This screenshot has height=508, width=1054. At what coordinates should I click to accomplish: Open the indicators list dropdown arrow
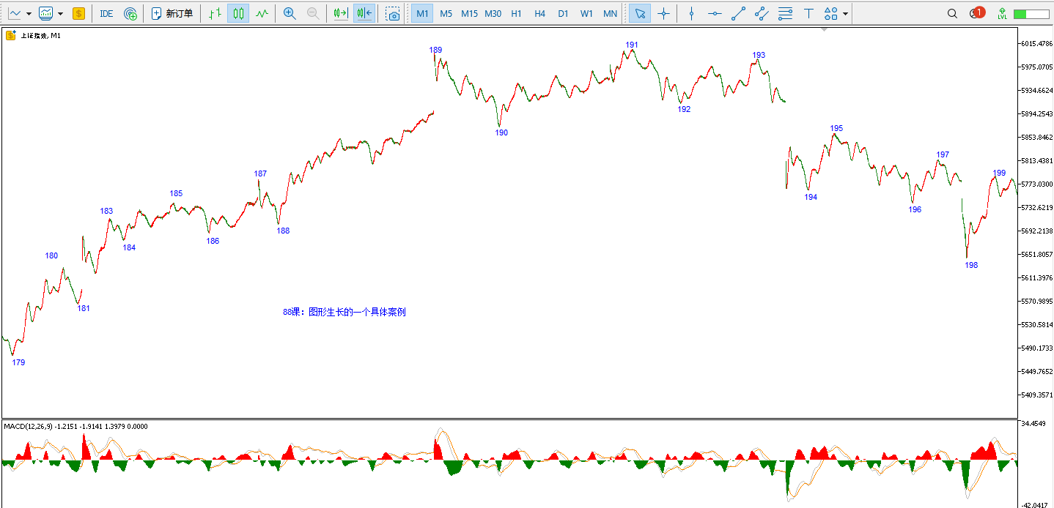tap(60, 13)
